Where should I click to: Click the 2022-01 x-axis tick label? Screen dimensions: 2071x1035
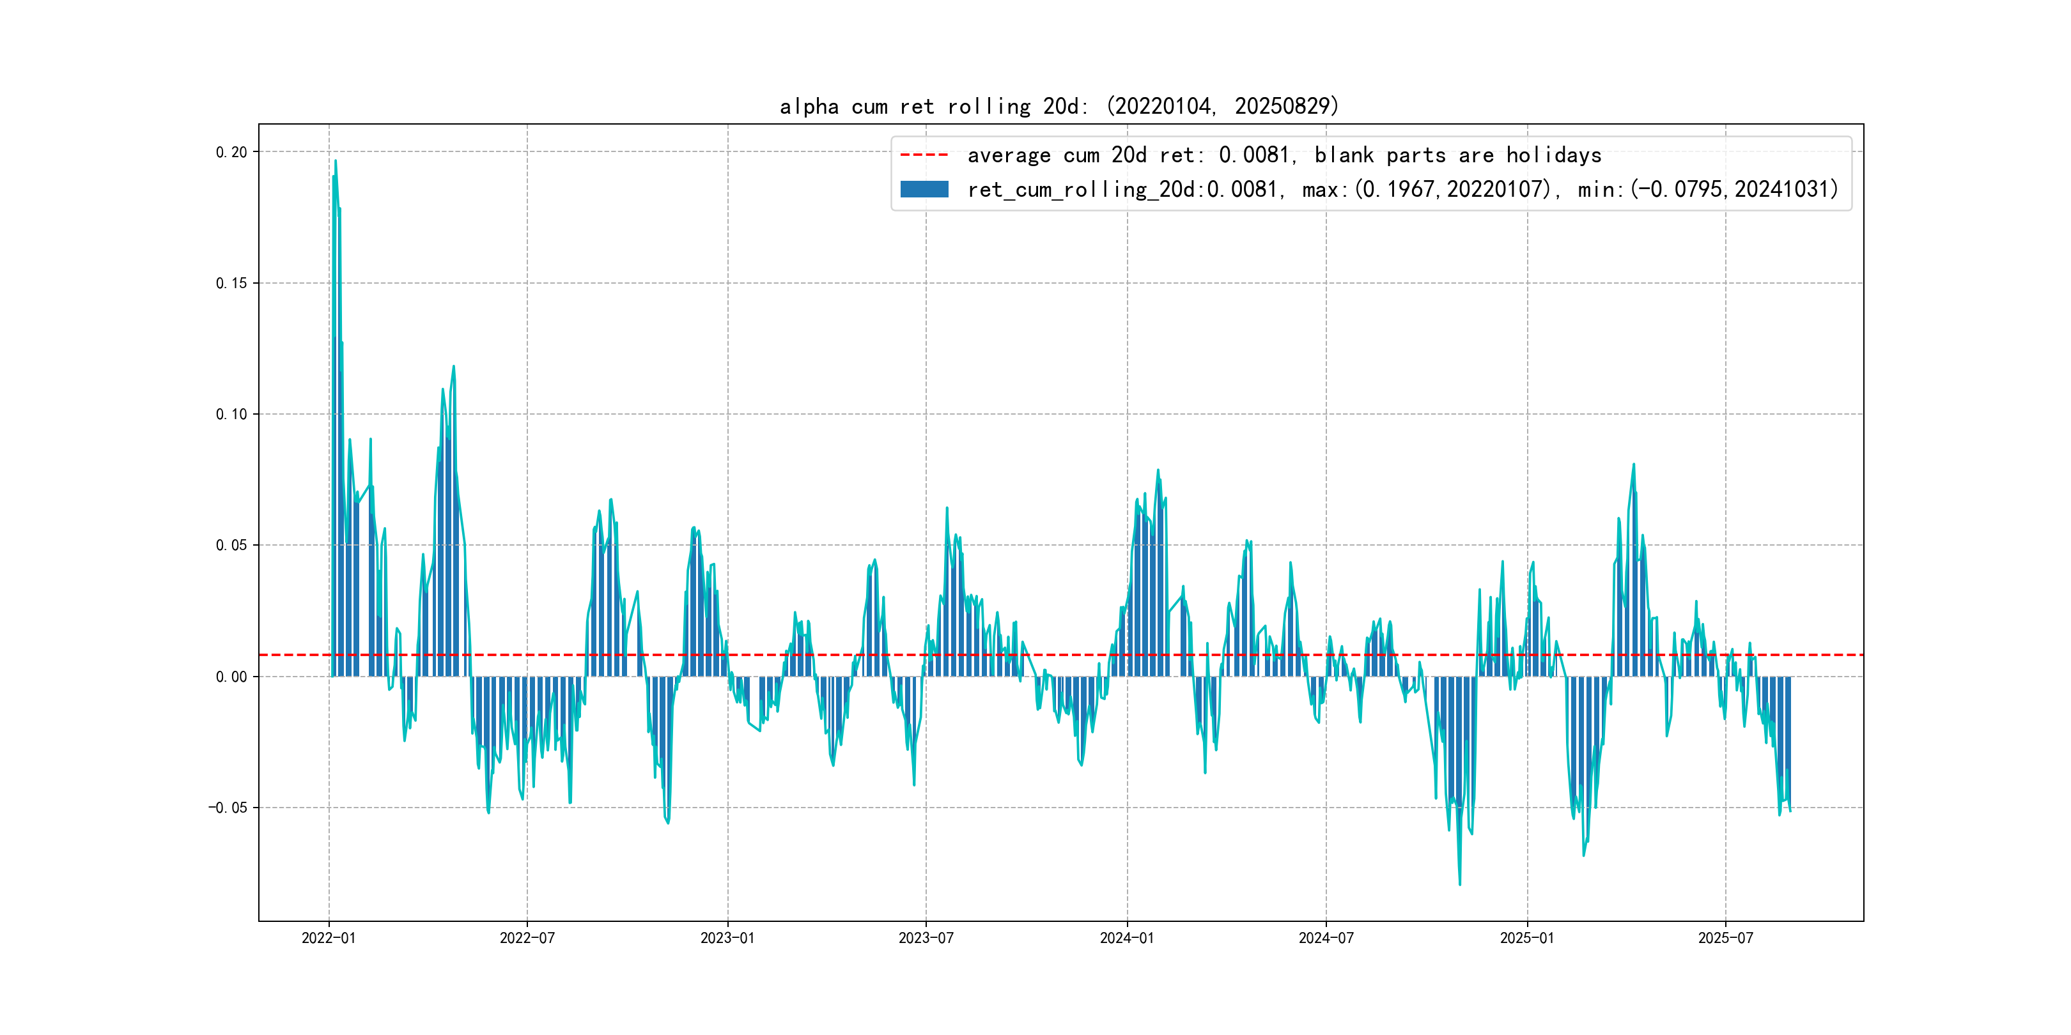pos(328,938)
